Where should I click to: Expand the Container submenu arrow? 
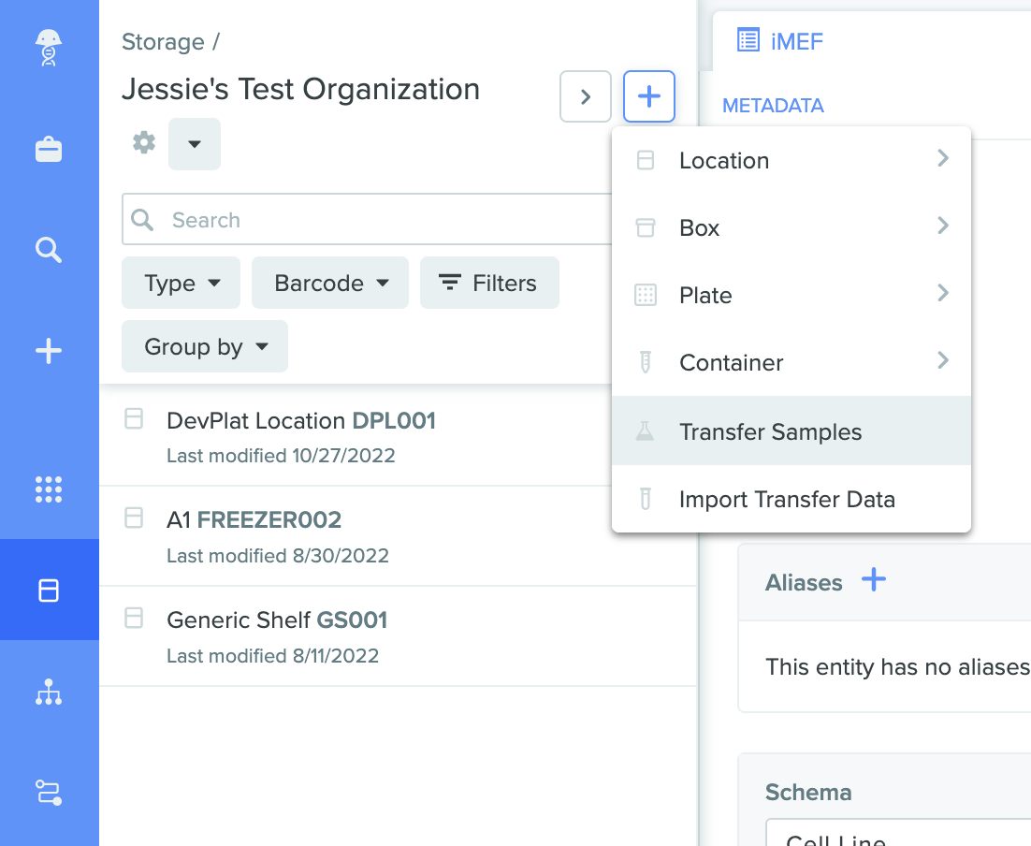pos(943,360)
